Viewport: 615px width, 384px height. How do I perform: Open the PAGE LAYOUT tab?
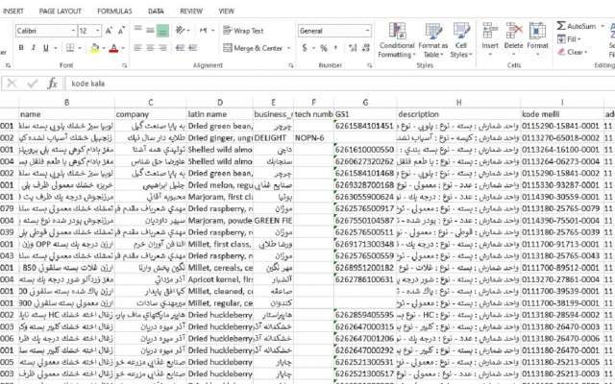(61, 11)
